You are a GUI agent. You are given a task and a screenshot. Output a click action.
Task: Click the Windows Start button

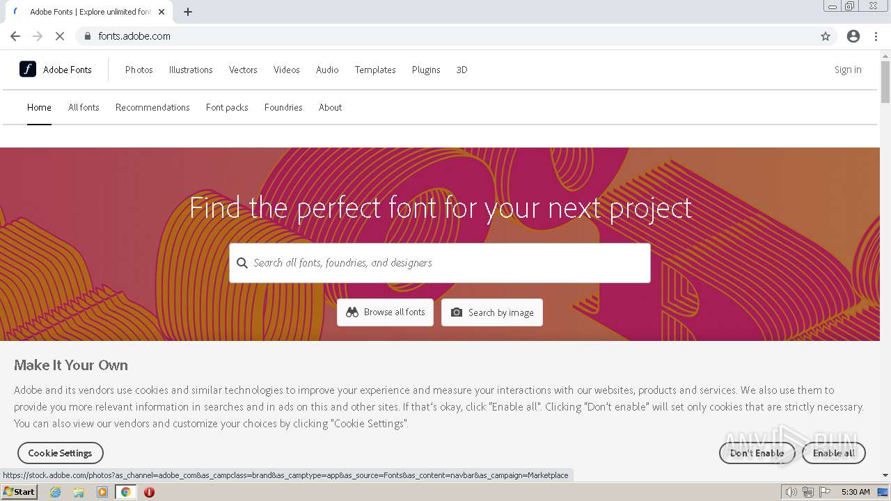click(19, 492)
